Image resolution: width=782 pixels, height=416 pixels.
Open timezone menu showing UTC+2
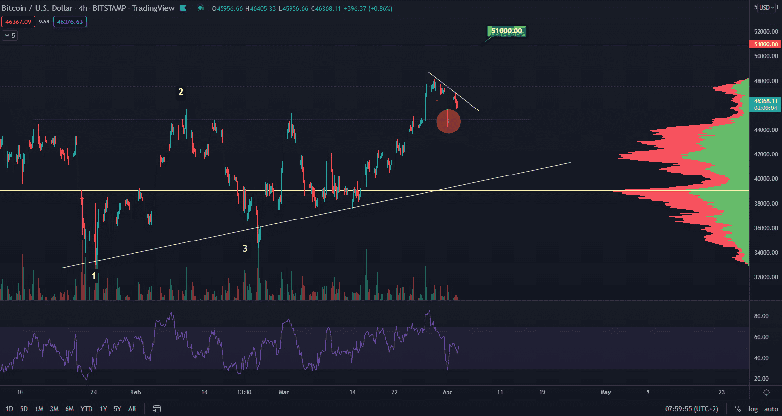pos(691,409)
